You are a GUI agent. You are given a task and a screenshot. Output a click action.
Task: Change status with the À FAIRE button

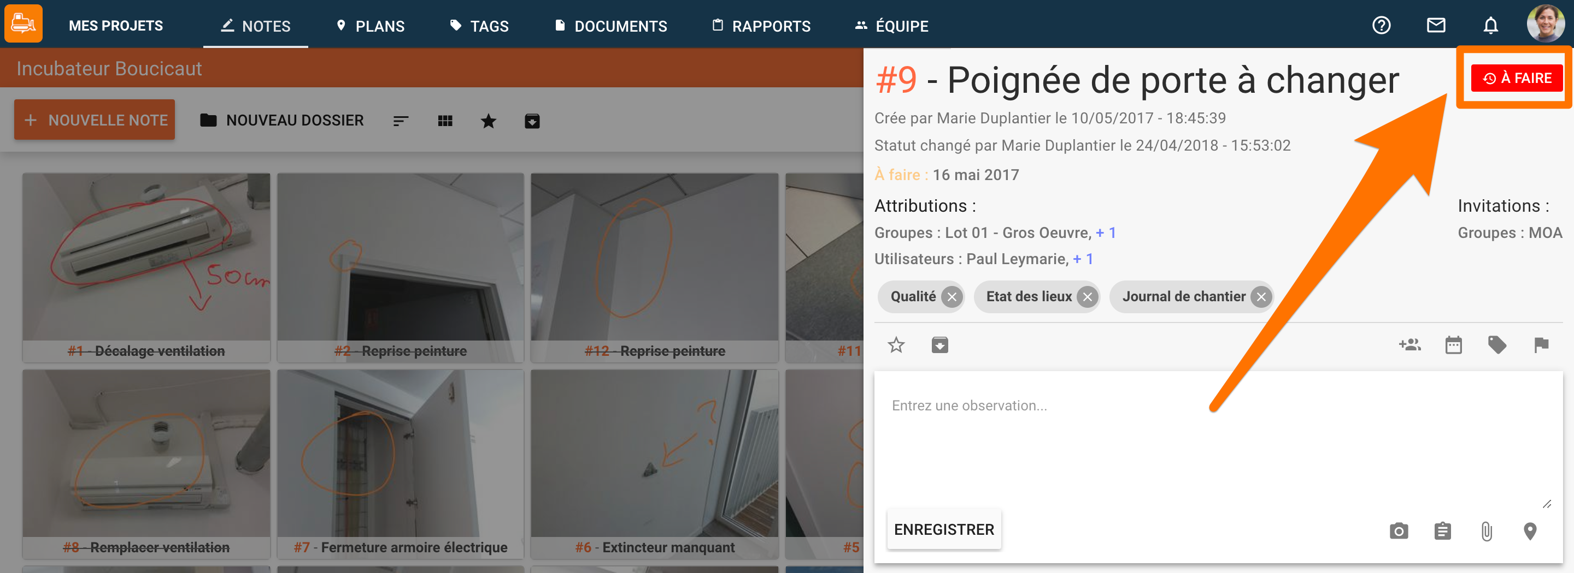[x=1517, y=78]
